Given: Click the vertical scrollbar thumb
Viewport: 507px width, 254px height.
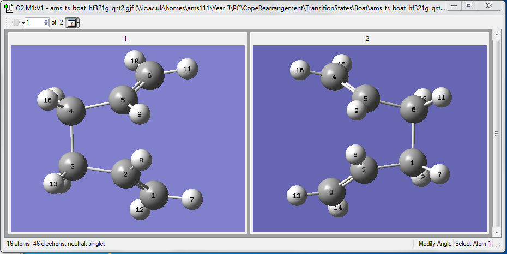Looking at the screenshot, I should tap(496, 134).
